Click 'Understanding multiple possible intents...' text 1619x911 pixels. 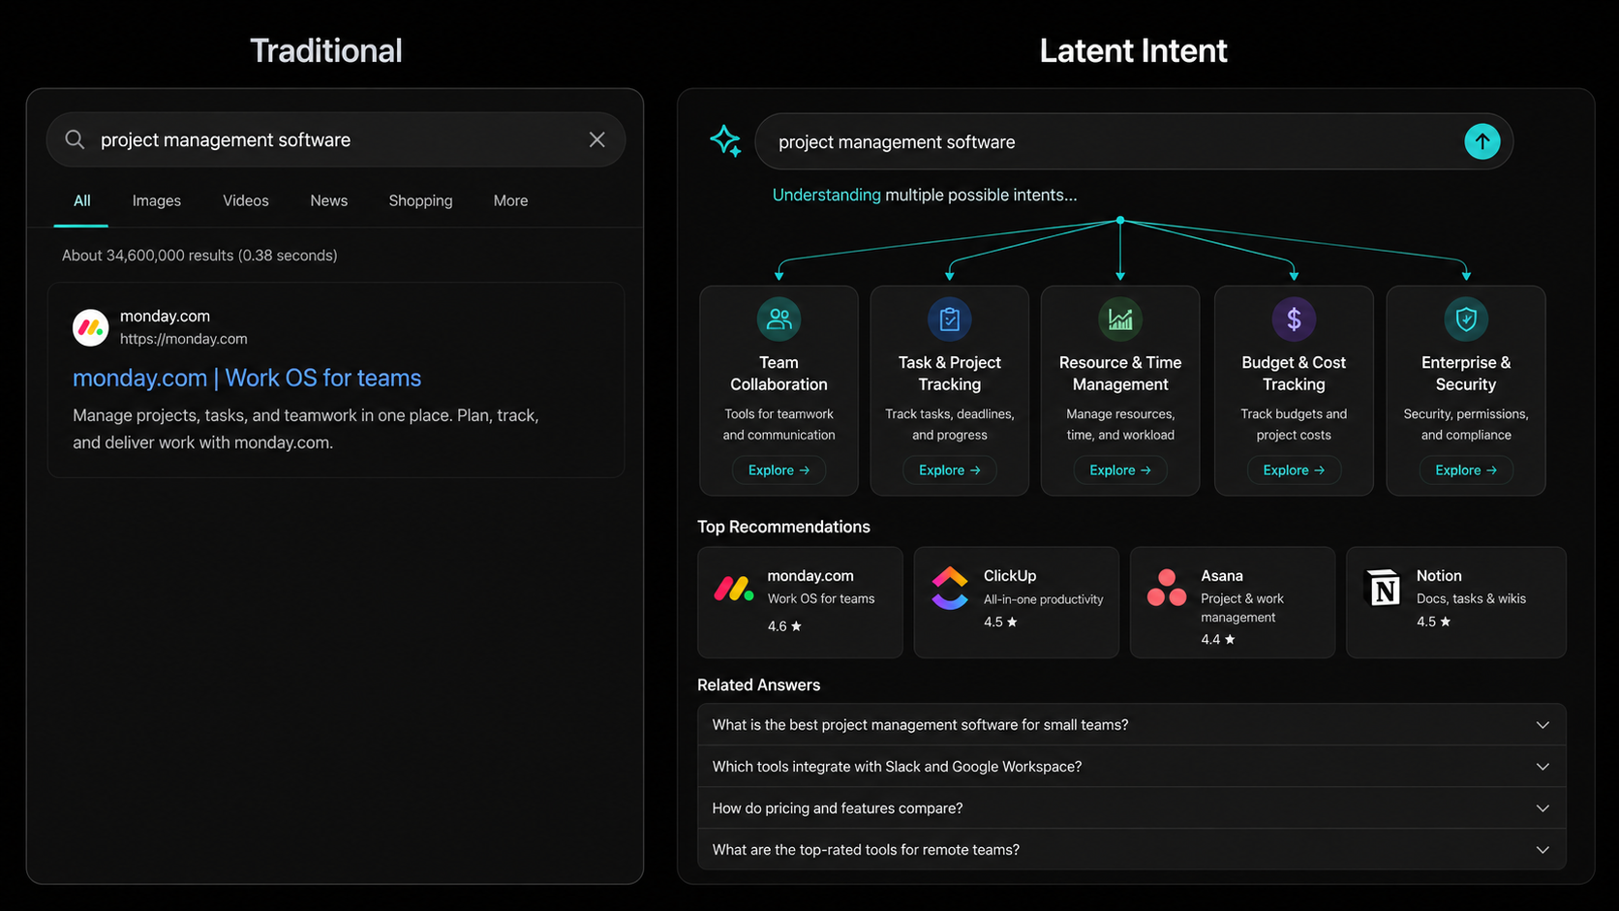pos(925,195)
